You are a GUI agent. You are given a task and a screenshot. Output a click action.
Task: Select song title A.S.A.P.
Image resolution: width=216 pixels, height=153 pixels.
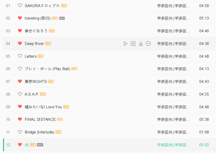[x=32, y=94]
